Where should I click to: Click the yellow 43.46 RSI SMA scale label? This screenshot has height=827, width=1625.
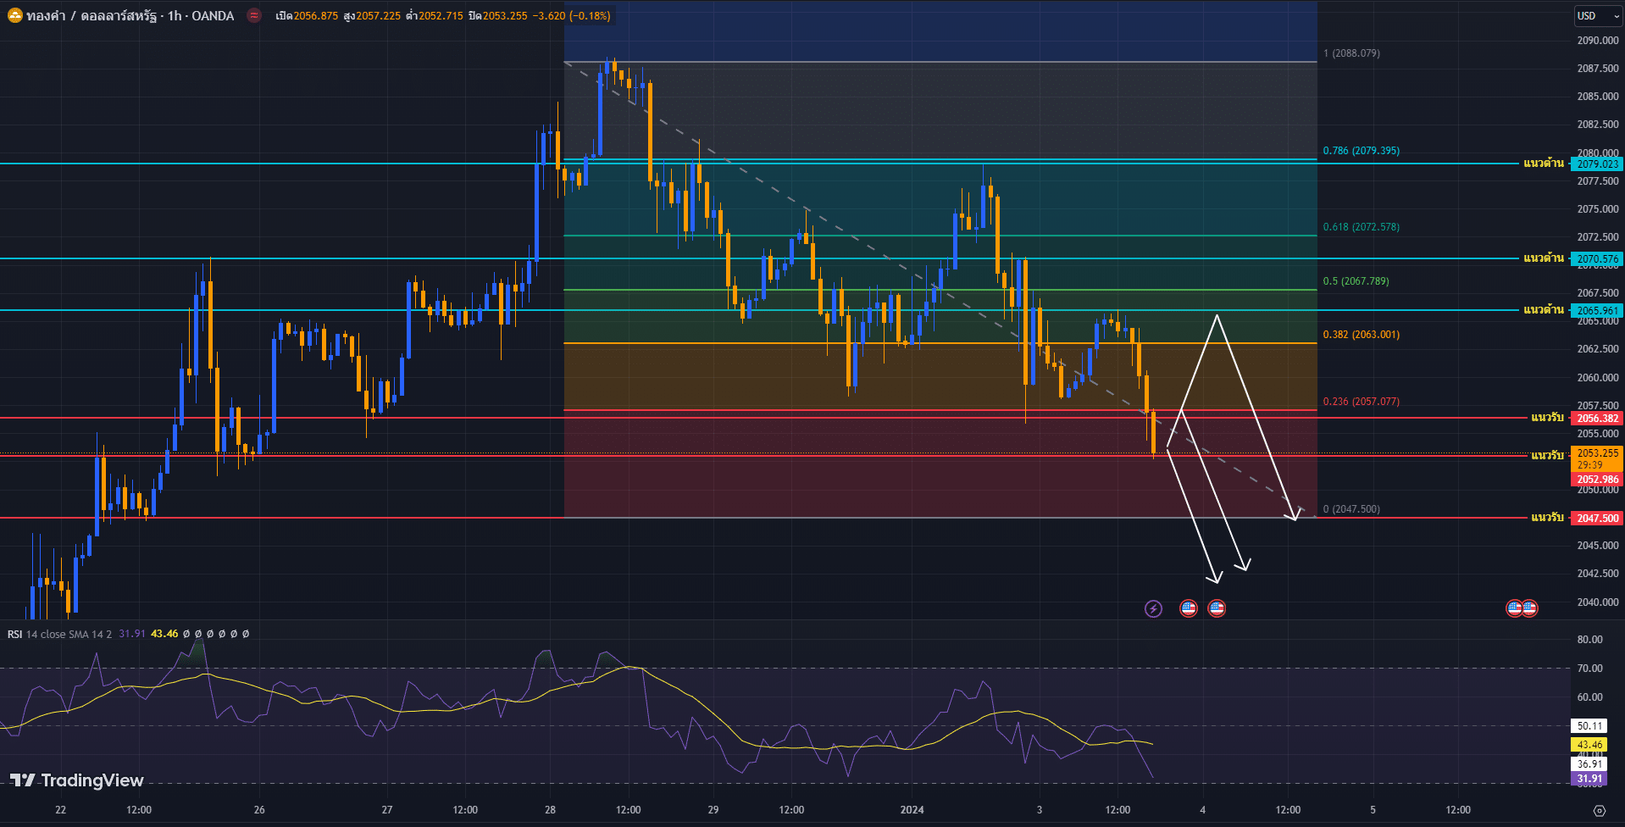tap(1589, 745)
